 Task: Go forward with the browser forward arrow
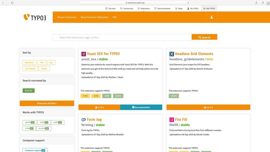(7, 3)
